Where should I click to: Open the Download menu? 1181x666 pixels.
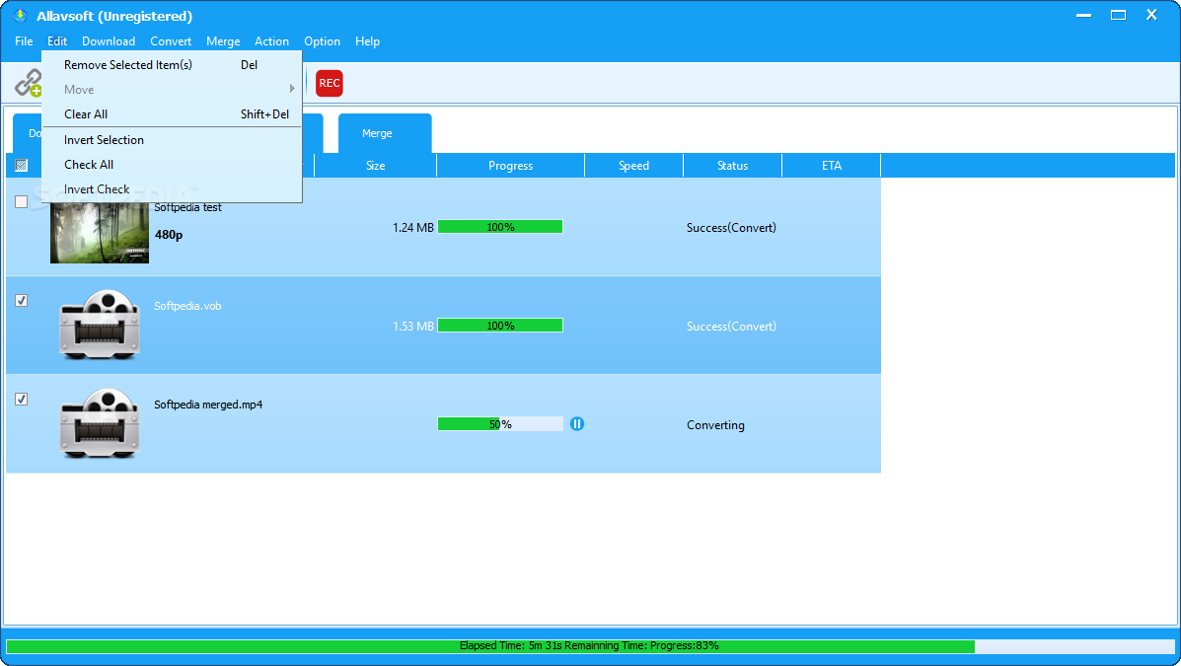(109, 40)
